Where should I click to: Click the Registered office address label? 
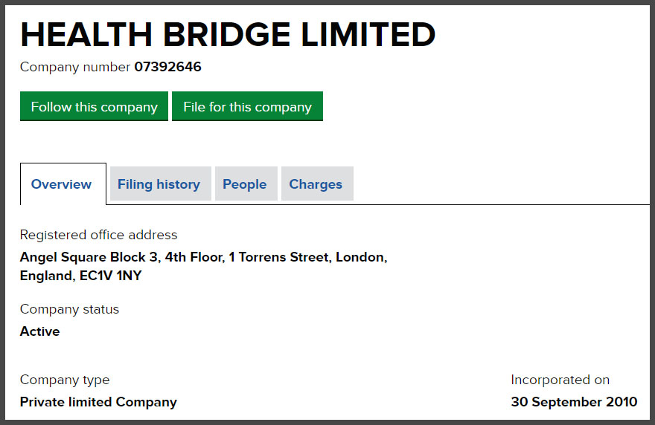[98, 235]
